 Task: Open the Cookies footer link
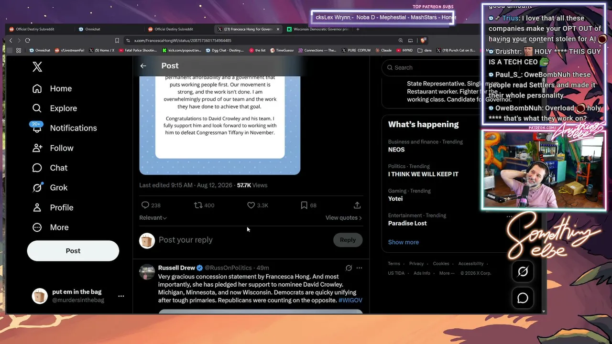tap(441, 264)
